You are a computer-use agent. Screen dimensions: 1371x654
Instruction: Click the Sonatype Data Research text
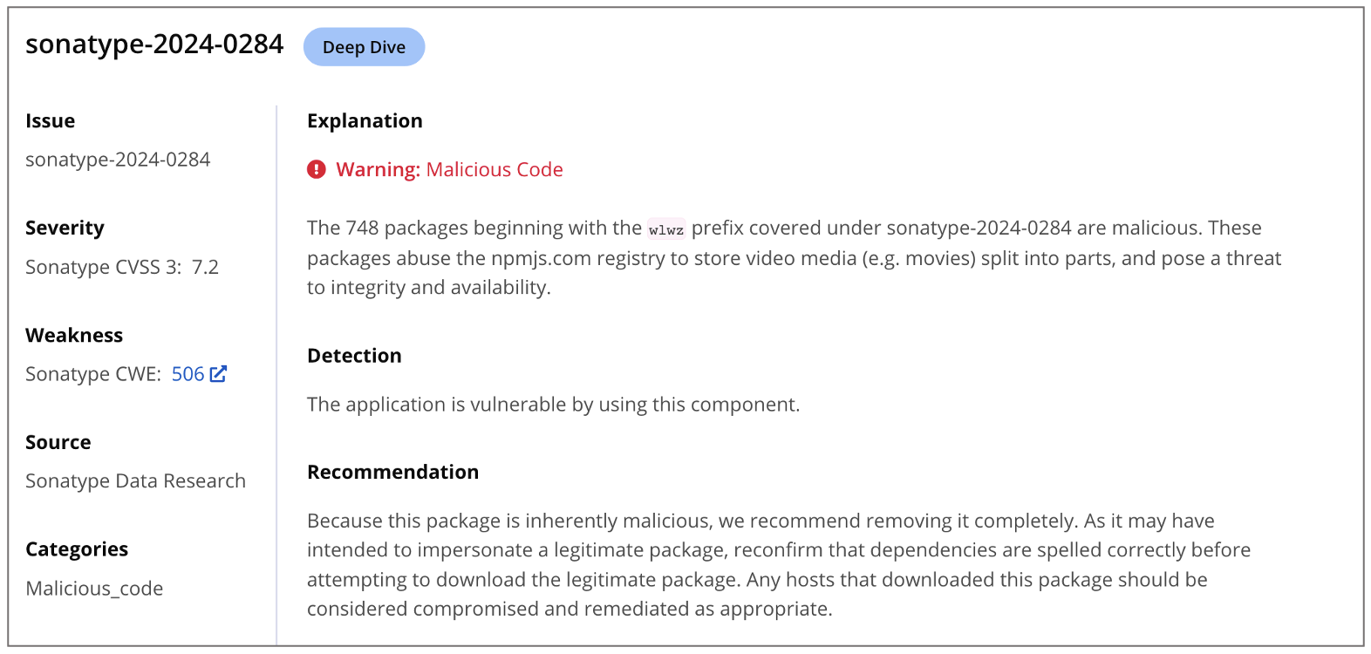point(135,481)
